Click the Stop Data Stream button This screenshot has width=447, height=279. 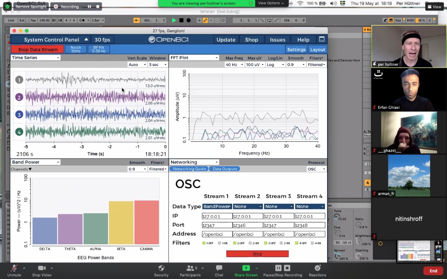38,49
